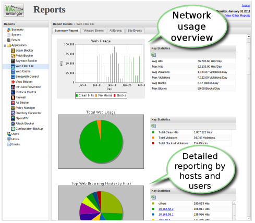255x223 pixels.
Task: Select the System report icon
Action: tap(9, 35)
